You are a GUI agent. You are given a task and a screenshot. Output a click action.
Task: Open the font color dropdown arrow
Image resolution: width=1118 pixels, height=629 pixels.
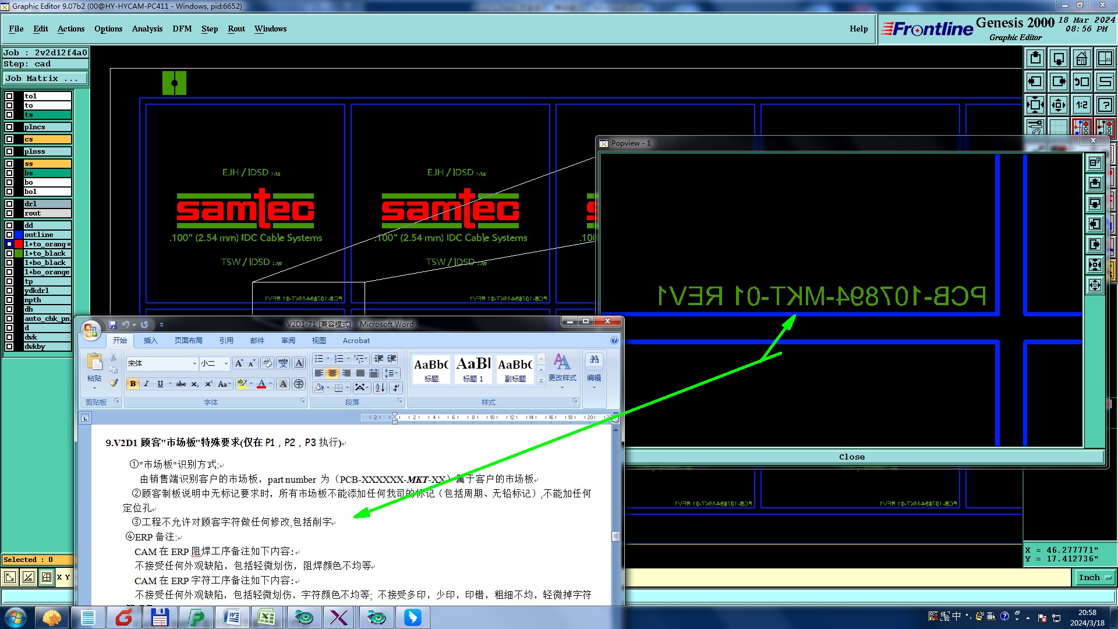point(271,384)
